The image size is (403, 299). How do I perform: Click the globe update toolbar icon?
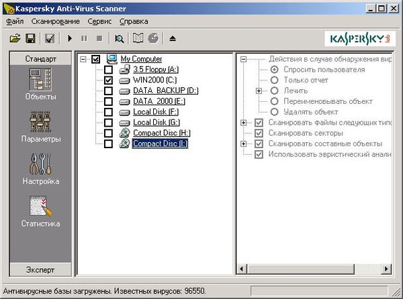(153, 38)
